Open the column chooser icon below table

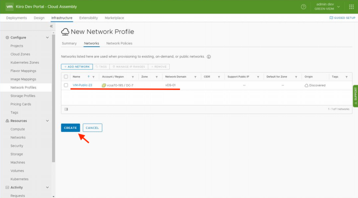(66, 109)
